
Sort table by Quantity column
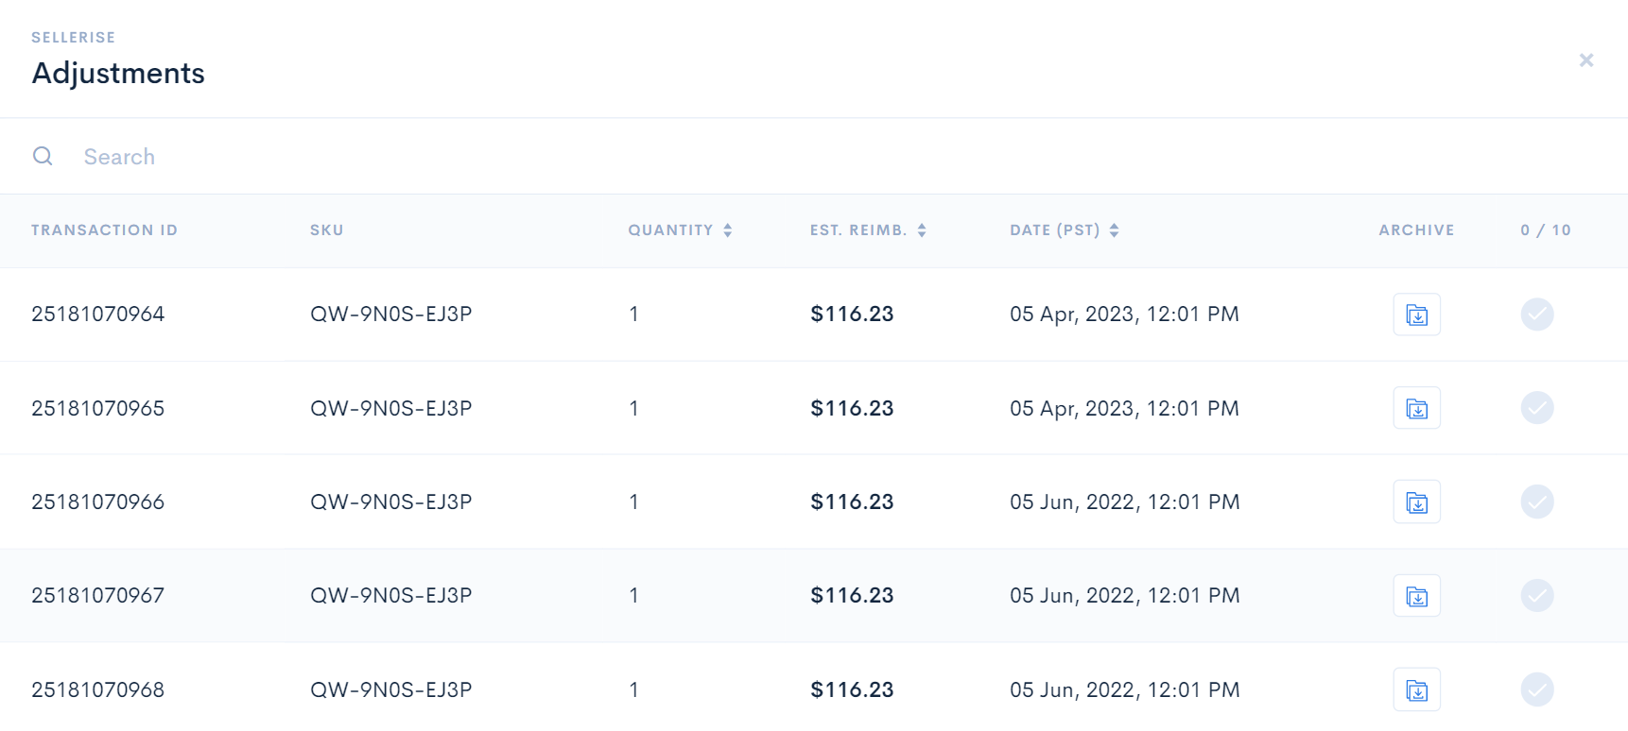point(680,230)
